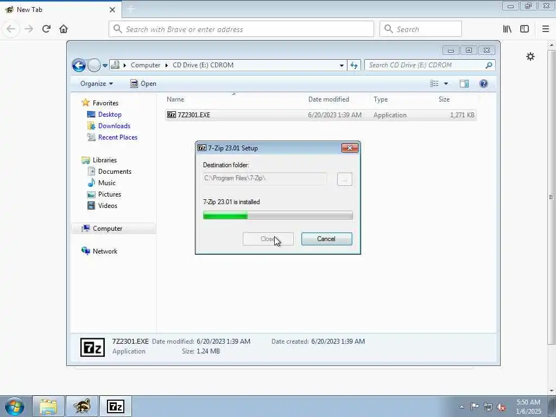Image resolution: width=556 pixels, height=417 pixels.
Task: Click the browser reload icon
Action: (46, 29)
